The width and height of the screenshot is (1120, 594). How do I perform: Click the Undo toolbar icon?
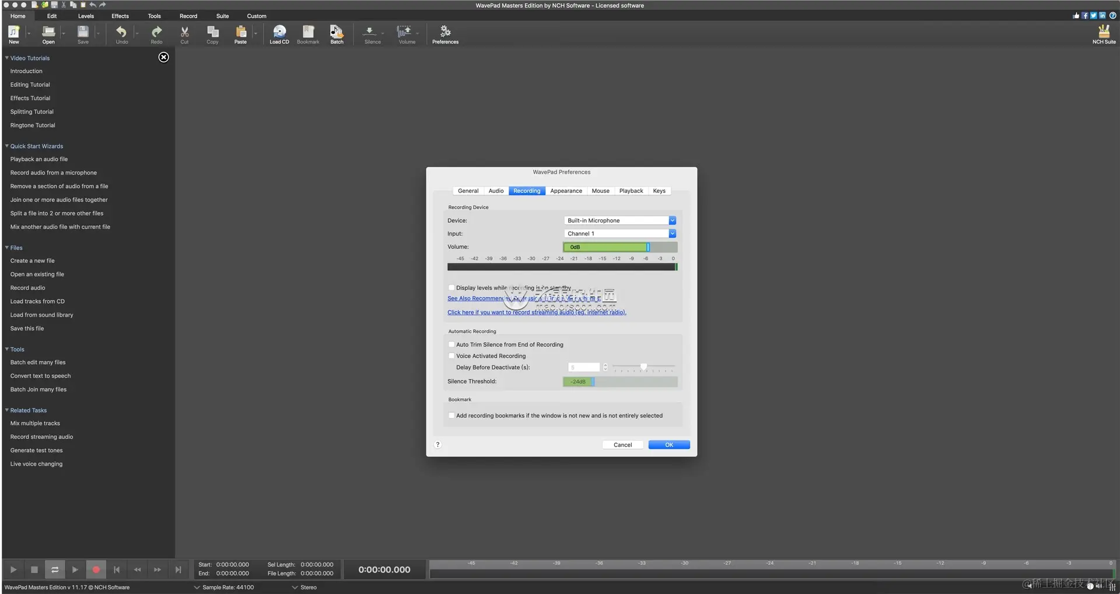pos(121,34)
